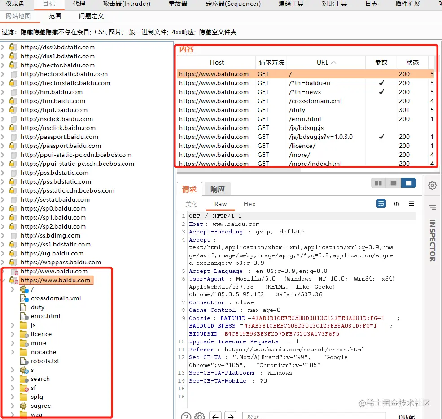Click the js folder icon
442x419 pixels.
pyautogui.click(x=24, y=325)
